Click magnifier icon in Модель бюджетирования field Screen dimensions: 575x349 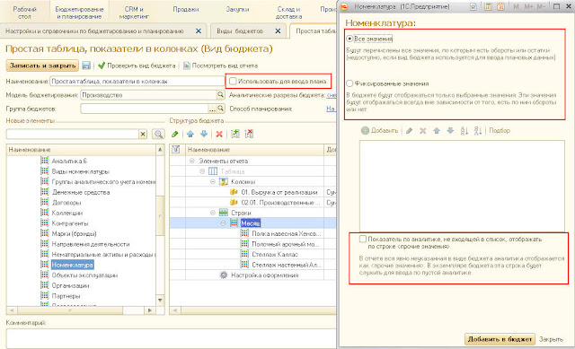[x=220, y=95]
